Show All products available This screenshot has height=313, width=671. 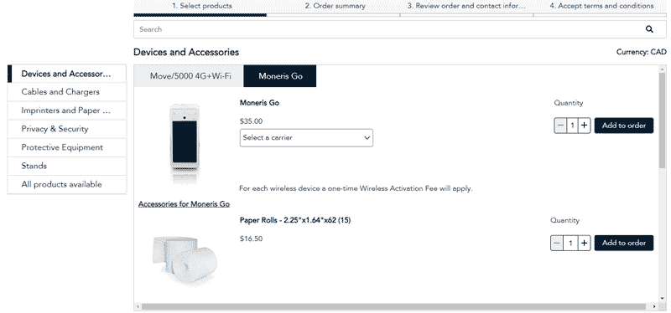tap(67, 184)
